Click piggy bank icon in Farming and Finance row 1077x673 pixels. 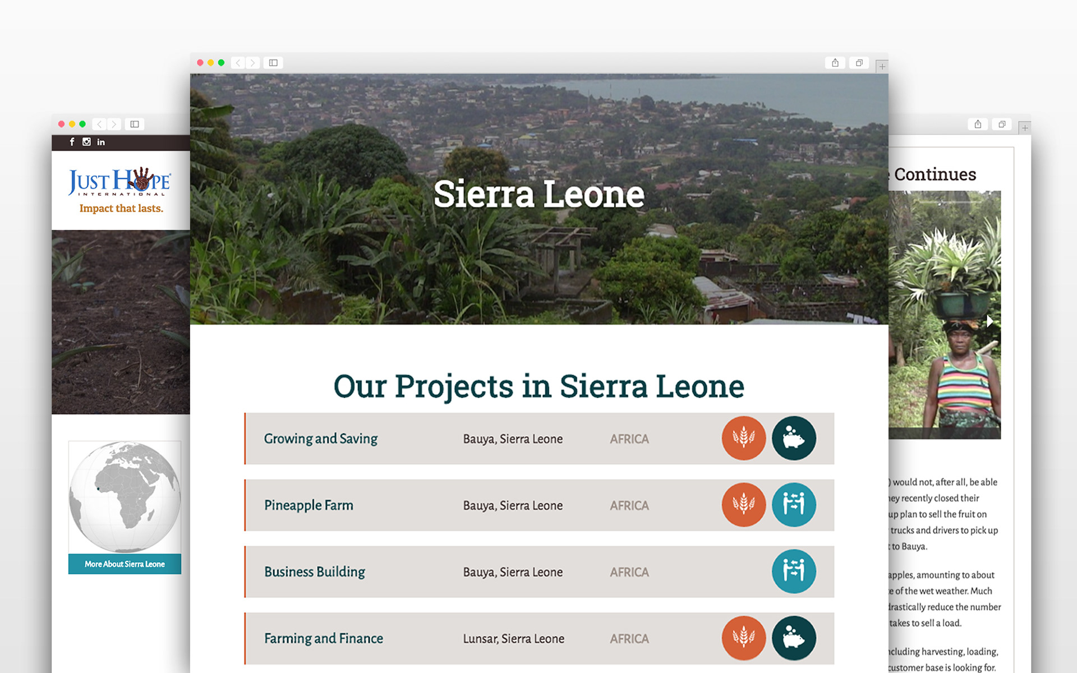coord(794,638)
